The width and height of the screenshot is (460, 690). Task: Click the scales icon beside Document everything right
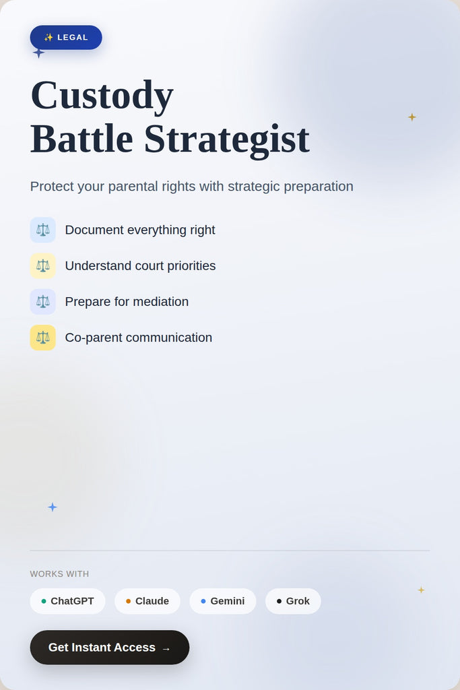(x=43, y=230)
